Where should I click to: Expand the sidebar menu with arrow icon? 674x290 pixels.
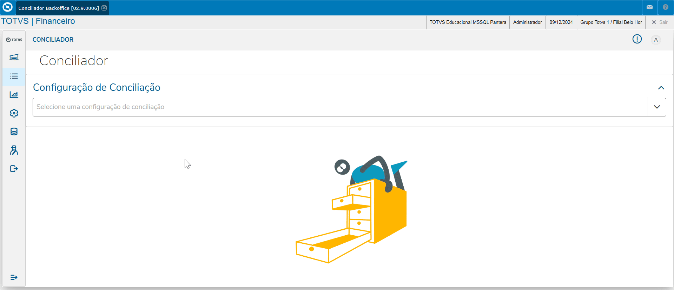(x=14, y=277)
